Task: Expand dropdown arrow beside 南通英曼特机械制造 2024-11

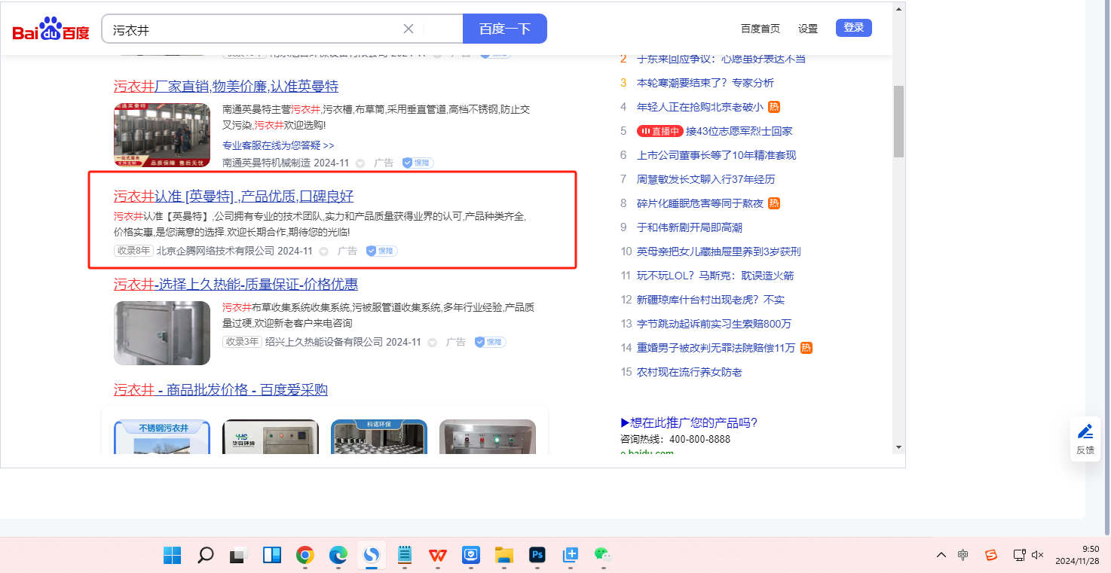Action: pos(360,163)
